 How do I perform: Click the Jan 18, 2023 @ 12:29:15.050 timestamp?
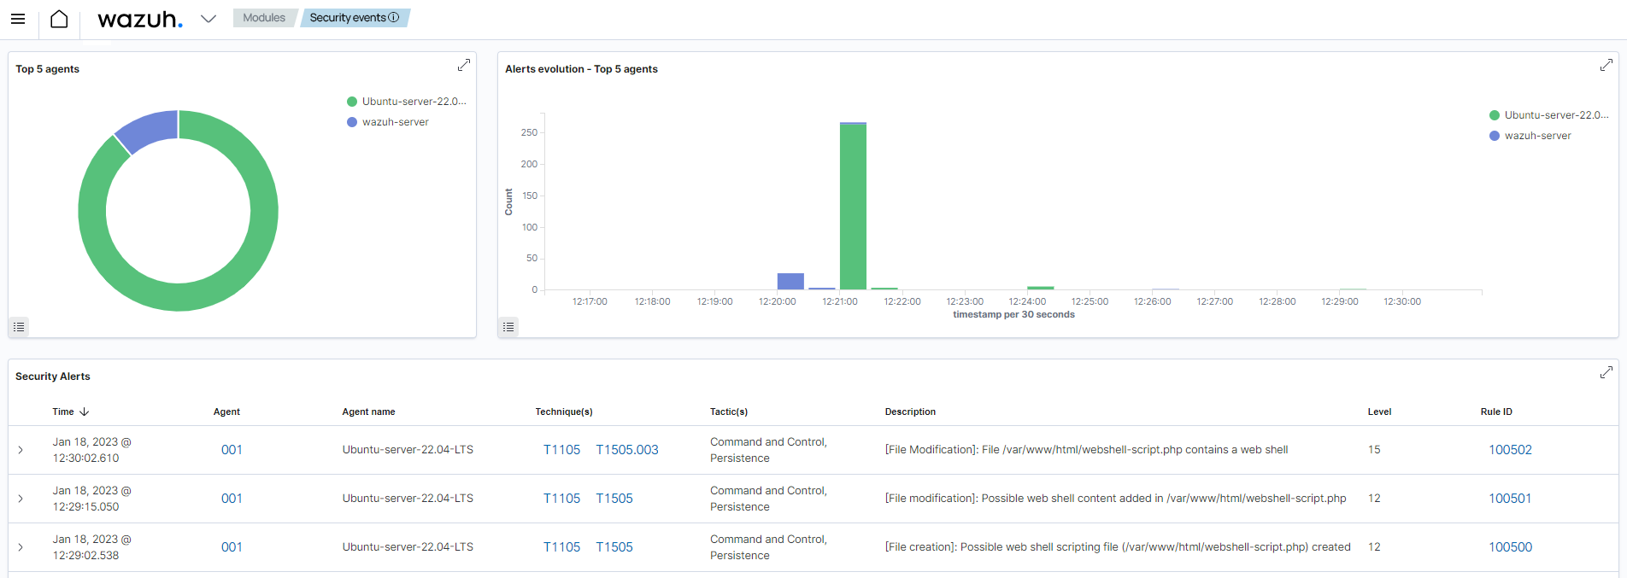[x=91, y=499]
